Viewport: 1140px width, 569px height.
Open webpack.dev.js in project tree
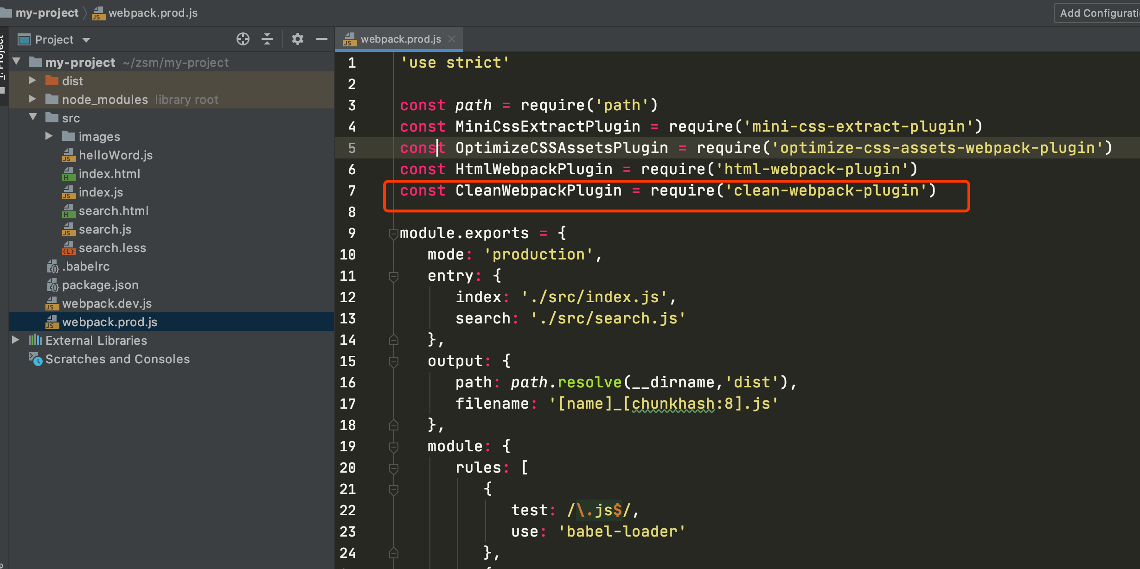[x=107, y=303]
